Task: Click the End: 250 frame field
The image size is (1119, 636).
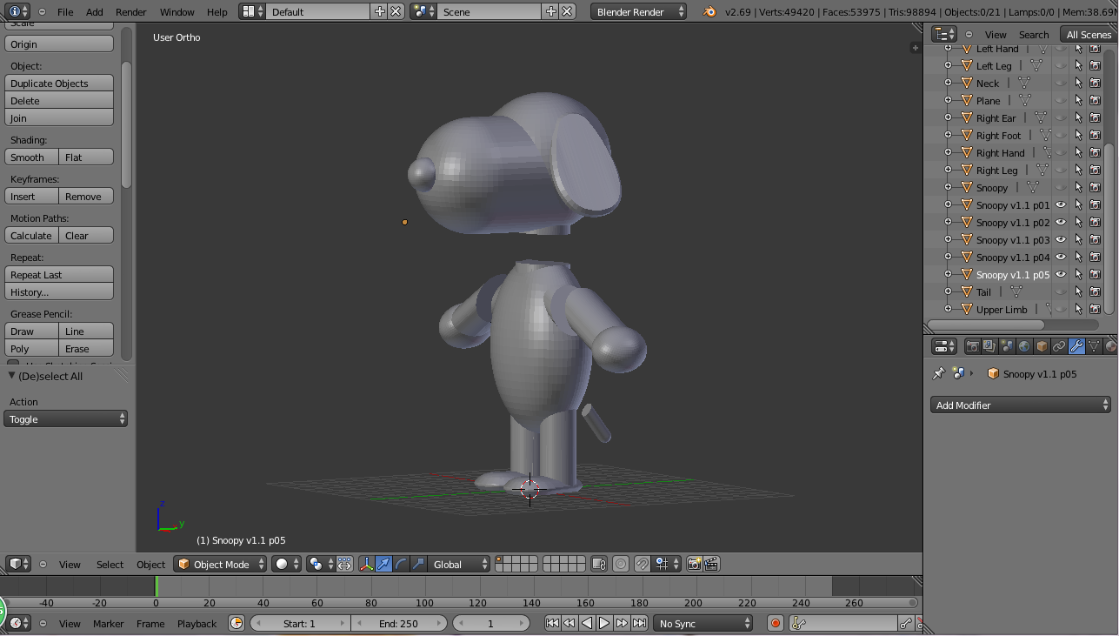Action: pyautogui.click(x=399, y=623)
